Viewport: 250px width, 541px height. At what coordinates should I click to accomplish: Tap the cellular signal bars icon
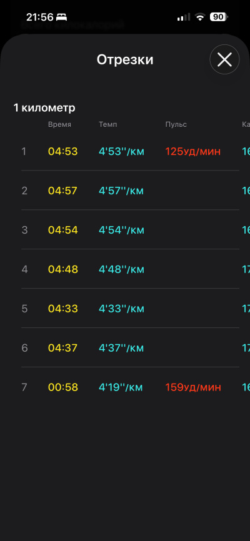[184, 17]
